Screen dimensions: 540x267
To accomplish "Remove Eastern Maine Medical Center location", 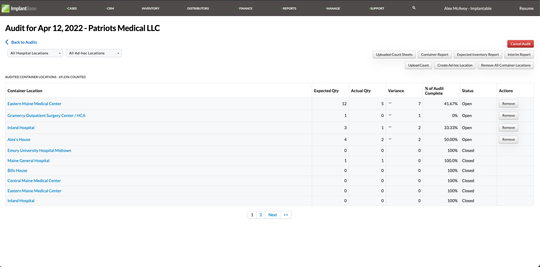I will tap(508, 104).
